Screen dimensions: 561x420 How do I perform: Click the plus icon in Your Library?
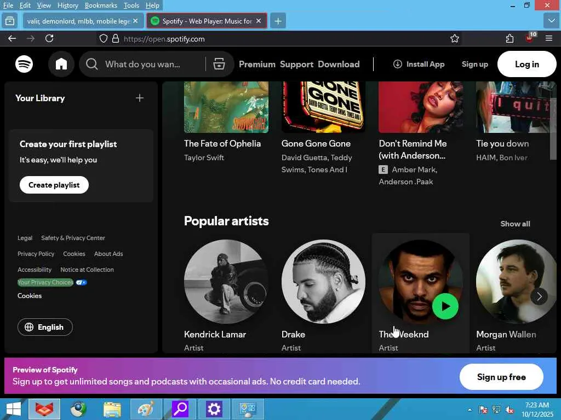[140, 98]
